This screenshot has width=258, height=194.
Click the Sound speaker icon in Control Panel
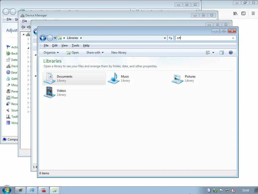8,110
